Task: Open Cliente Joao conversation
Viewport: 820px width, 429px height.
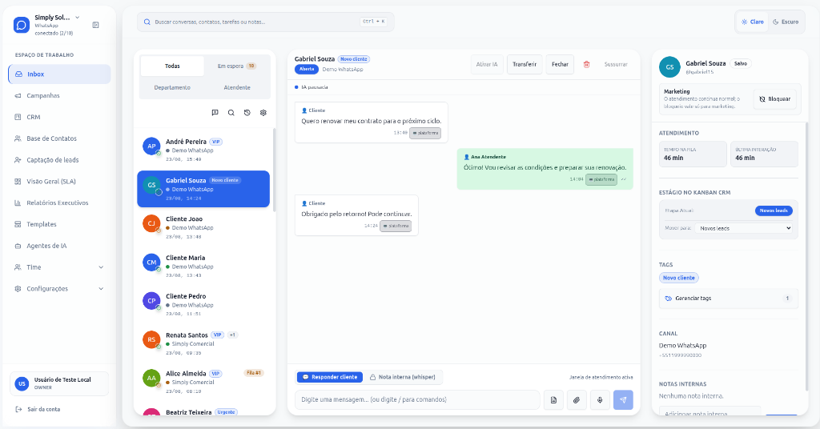Action: [x=203, y=227]
